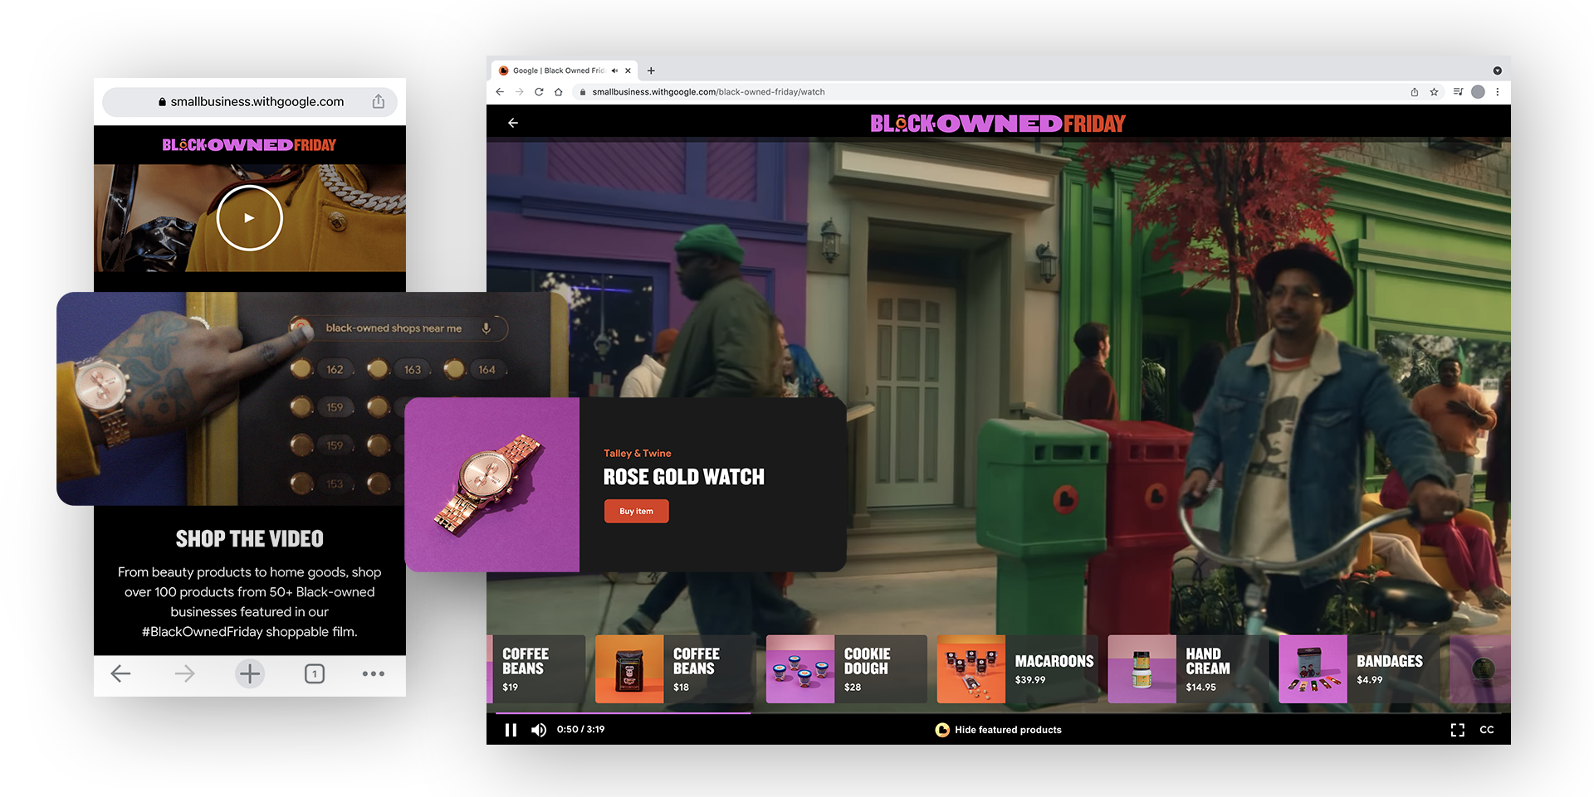
Task: Mute the tab using its speaker icon
Action: (x=614, y=70)
